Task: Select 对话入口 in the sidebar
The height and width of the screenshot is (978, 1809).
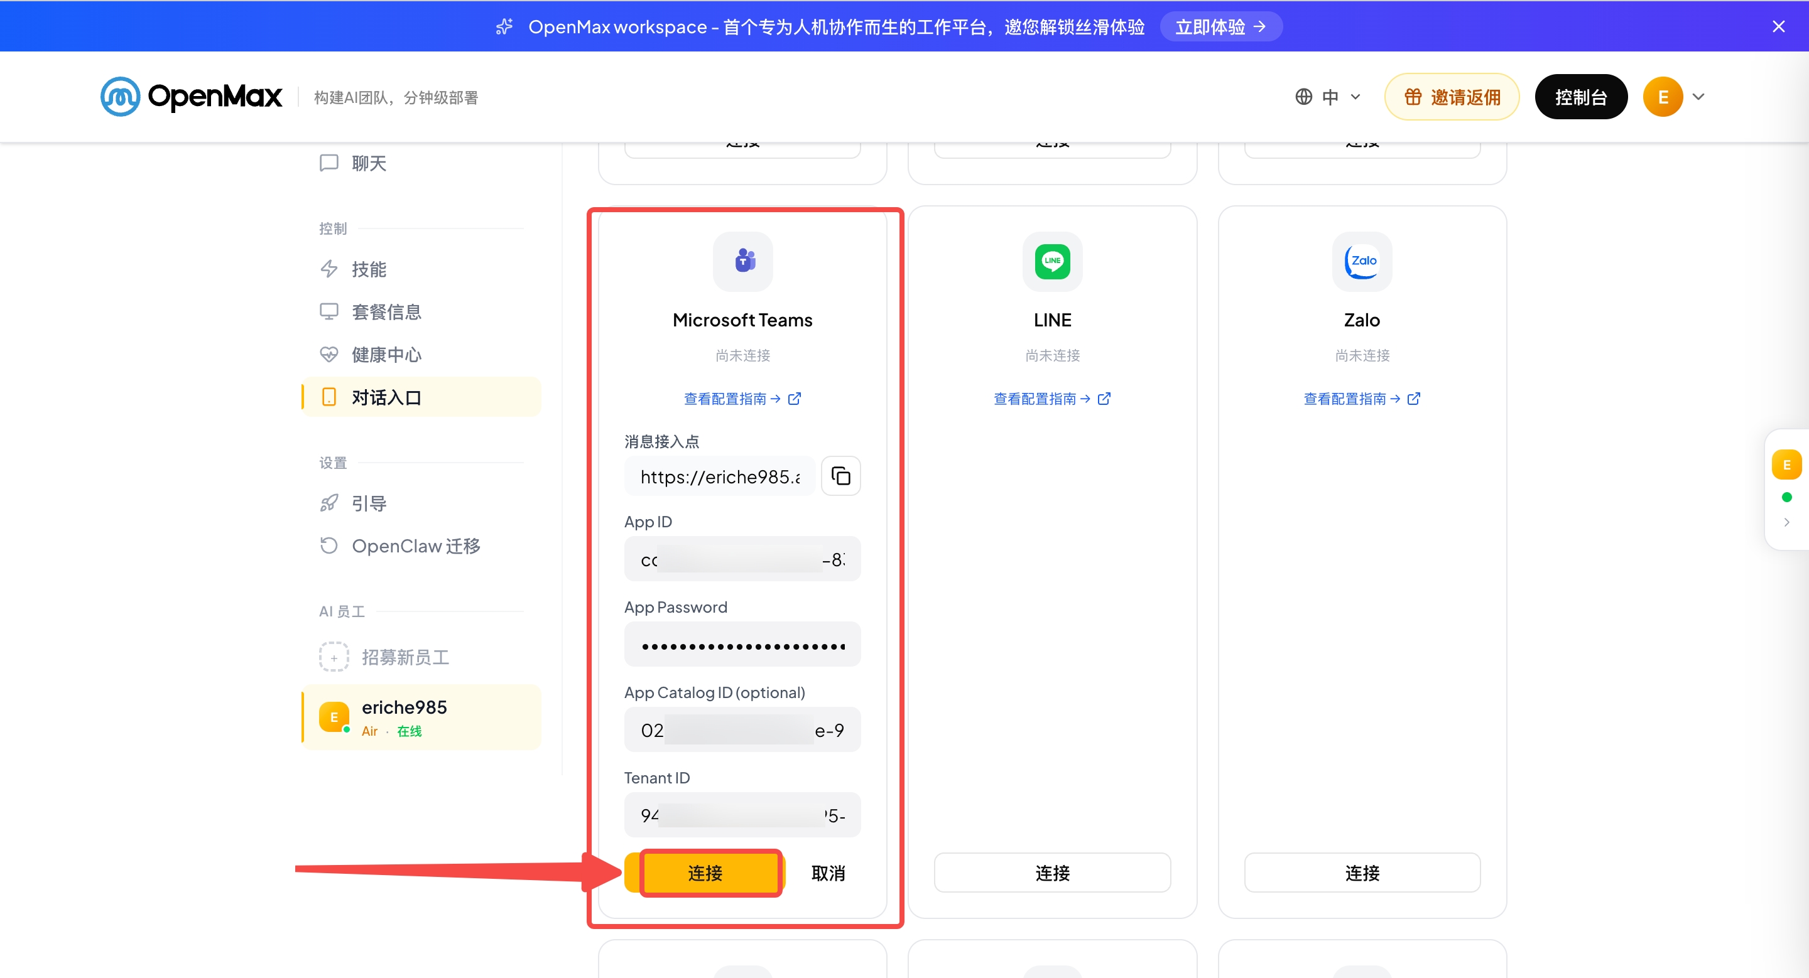Action: [x=421, y=397]
